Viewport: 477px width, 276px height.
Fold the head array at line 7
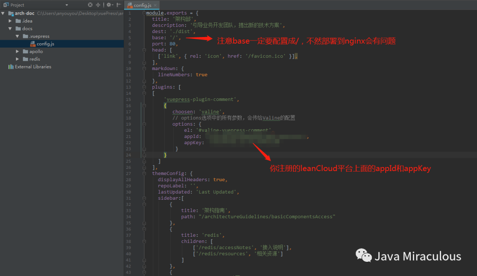144,50
